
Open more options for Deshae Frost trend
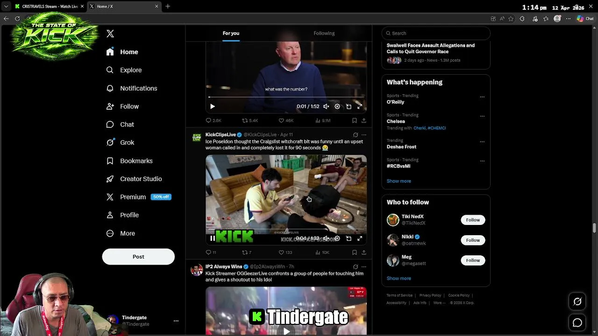[x=482, y=142]
